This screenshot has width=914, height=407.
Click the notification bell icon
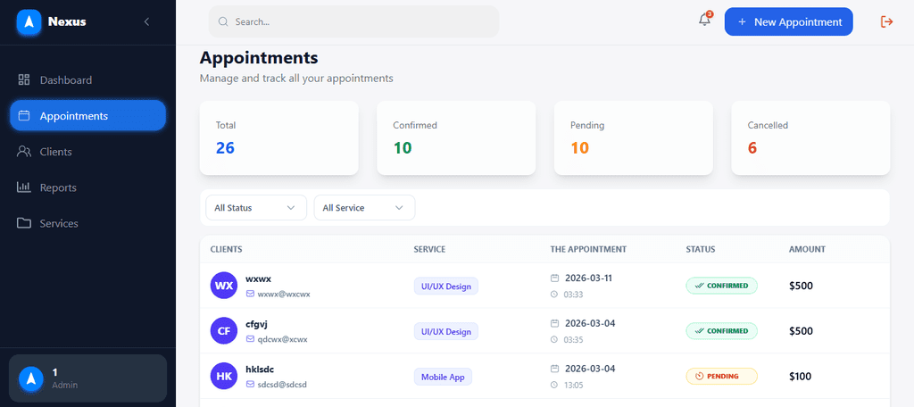(704, 21)
